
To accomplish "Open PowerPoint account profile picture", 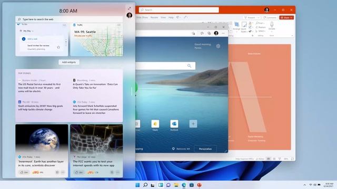I will pyautogui.click(x=267, y=10).
